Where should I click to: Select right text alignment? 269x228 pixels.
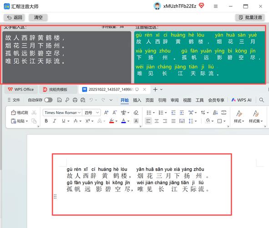pyautogui.click(x=165, y=121)
